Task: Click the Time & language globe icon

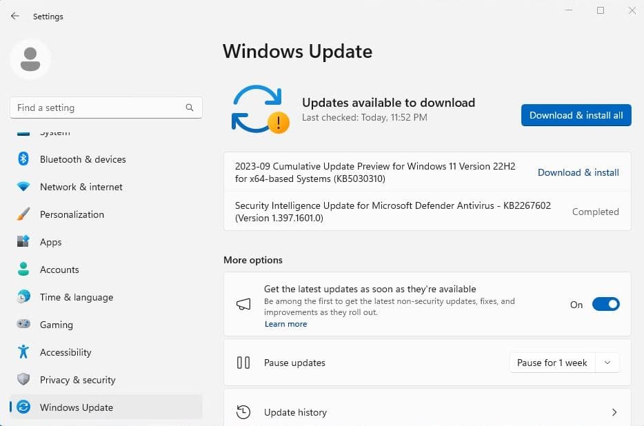Action: coord(23,297)
